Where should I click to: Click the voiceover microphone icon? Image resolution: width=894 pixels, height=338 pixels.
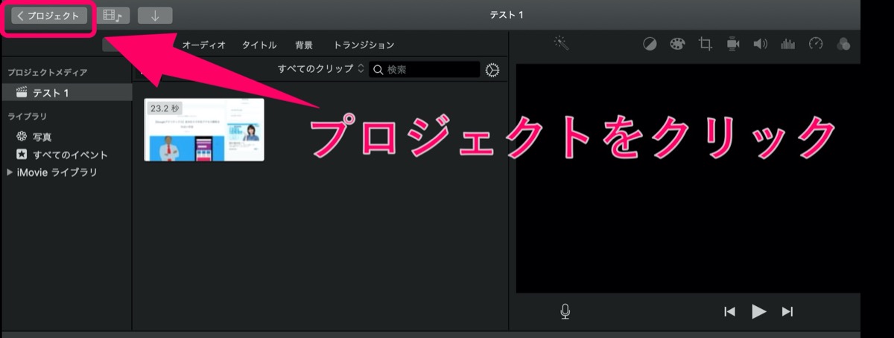click(x=565, y=312)
